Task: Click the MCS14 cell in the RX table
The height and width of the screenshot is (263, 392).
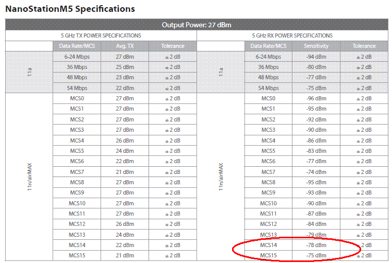Action: click(x=268, y=246)
